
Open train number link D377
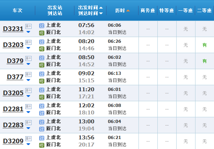(x=15, y=77)
